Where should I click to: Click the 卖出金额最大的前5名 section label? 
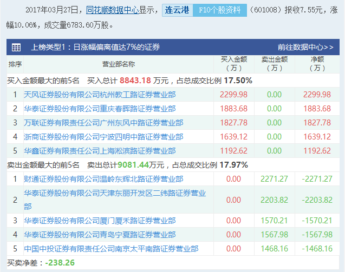coord(43,165)
